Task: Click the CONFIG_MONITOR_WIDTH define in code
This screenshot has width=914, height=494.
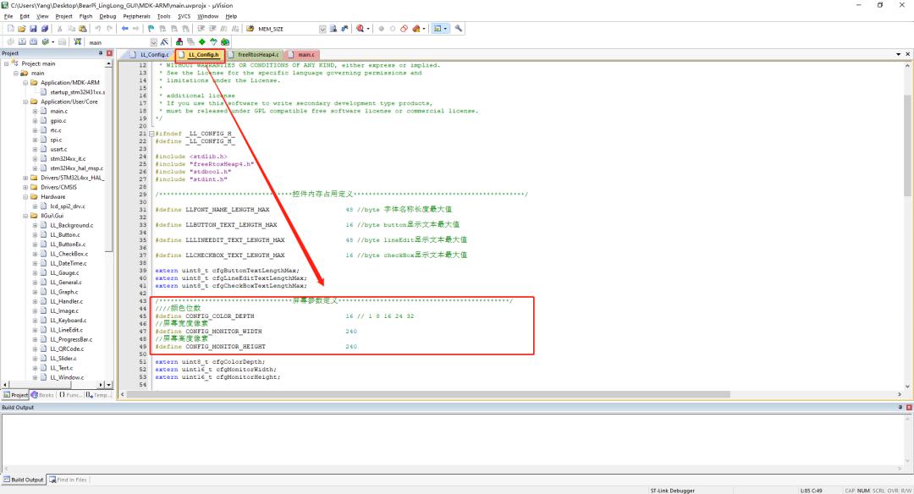Action: (x=223, y=332)
